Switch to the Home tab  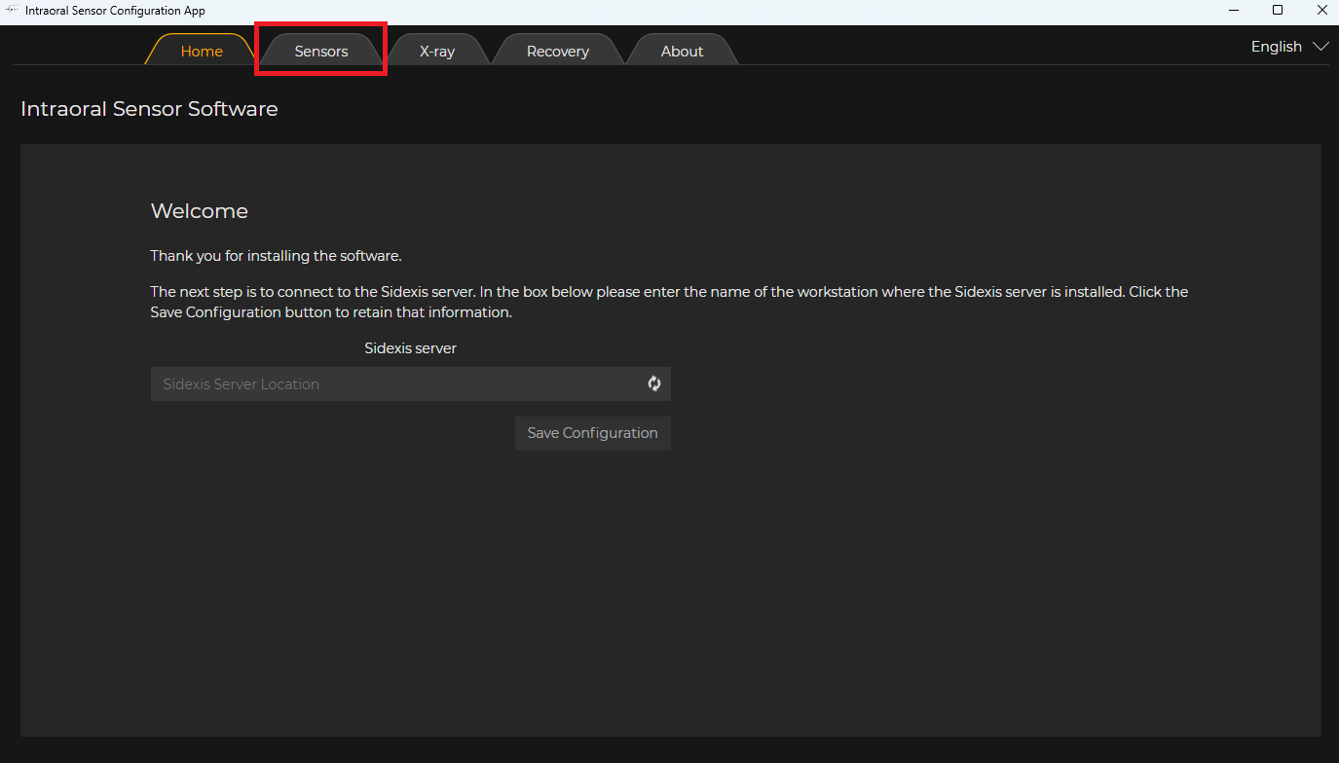click(202, 51)
